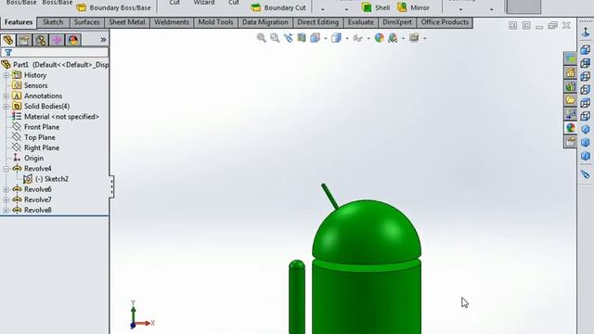Expand the Annotations folder
This screenshot has width=594, height=334.
[6, 96]
